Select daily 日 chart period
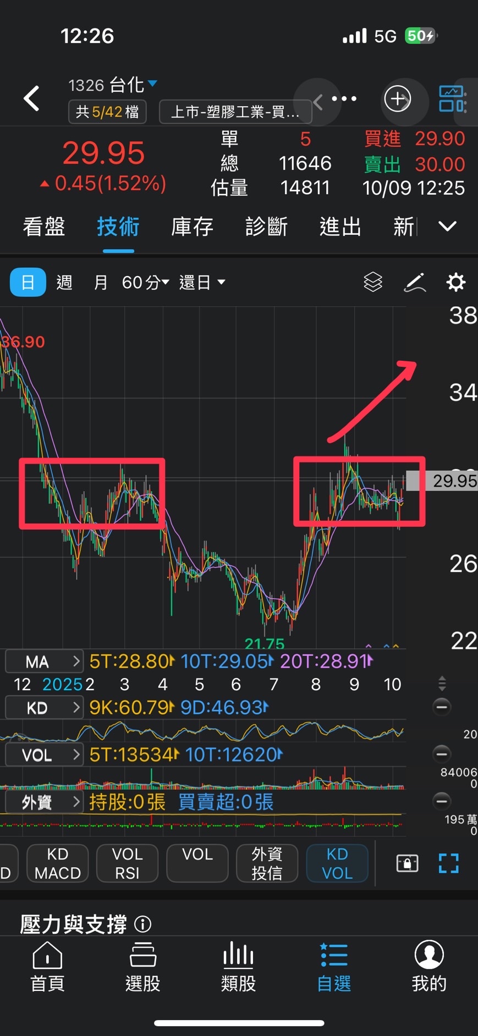Image resolution: width=478 pixels, height=1036 pixels. click(28, 282)
